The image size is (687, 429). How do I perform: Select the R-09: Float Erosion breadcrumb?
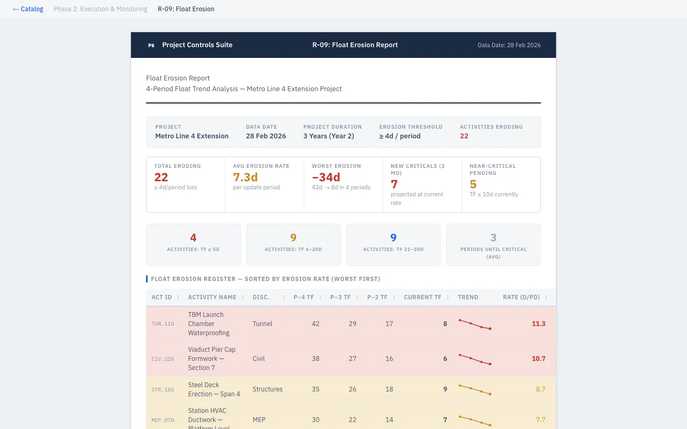click(186, 9)
